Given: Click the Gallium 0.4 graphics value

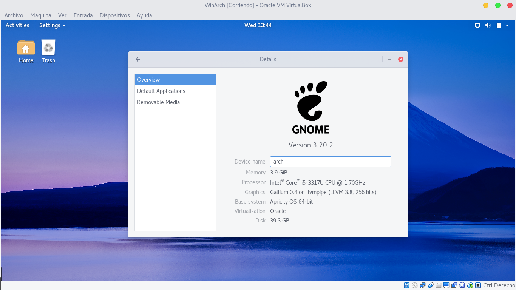Looking at the screenshot, I should click(x=323, y=192).
